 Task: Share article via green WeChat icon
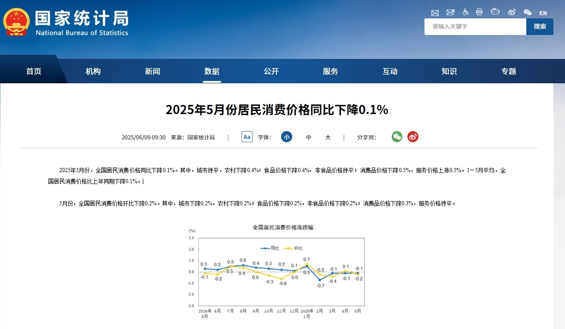[397, 137]
